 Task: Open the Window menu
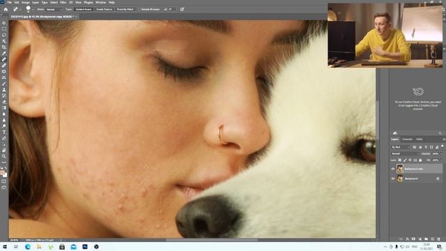[100, 2]
